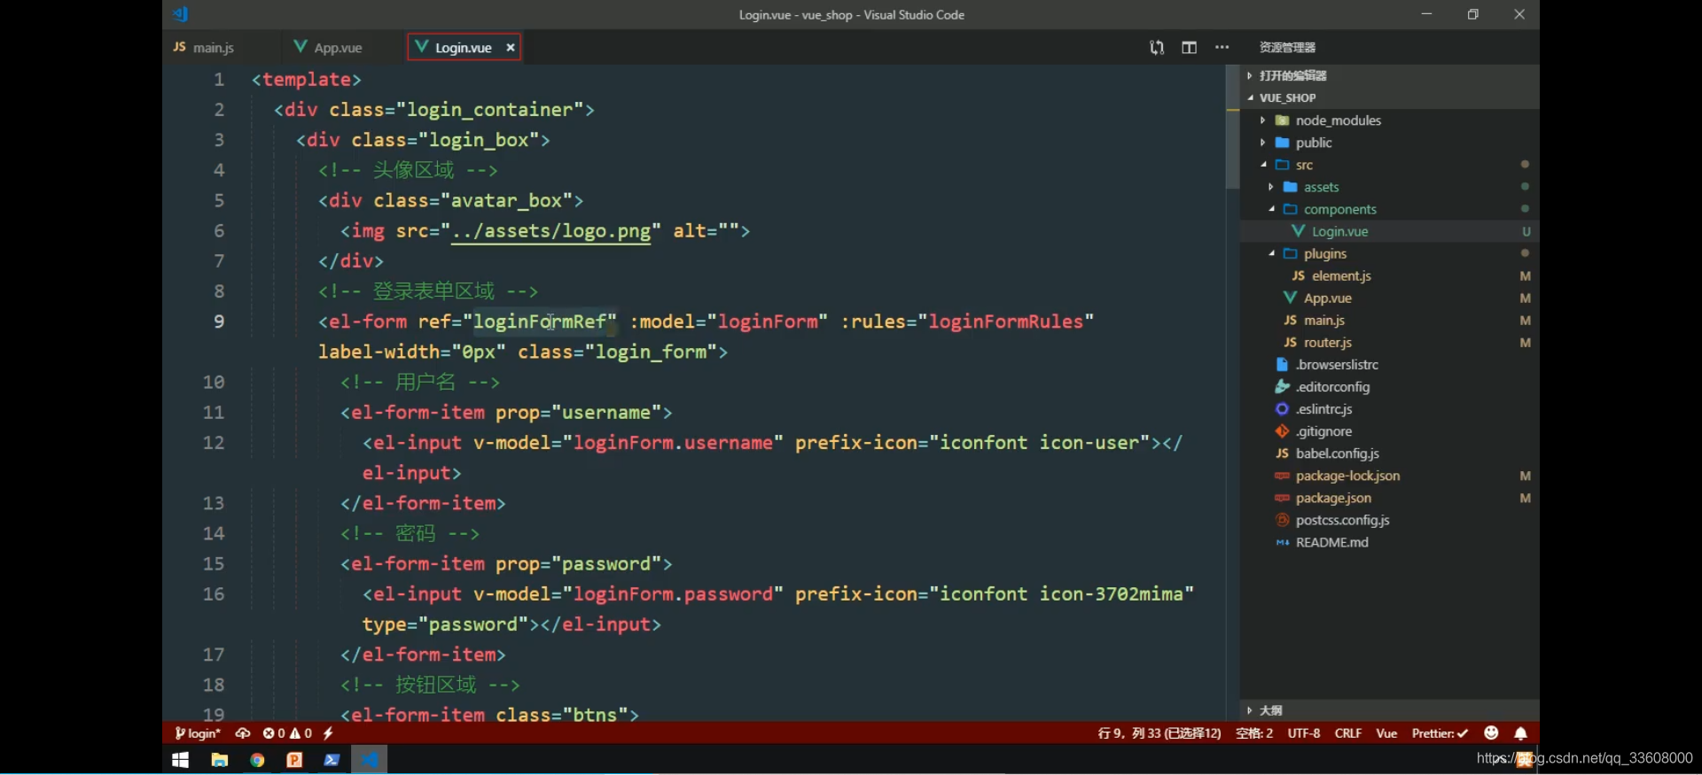Click the 资源管理器 explorer panel title
1702x775 pixels.
1287,48
